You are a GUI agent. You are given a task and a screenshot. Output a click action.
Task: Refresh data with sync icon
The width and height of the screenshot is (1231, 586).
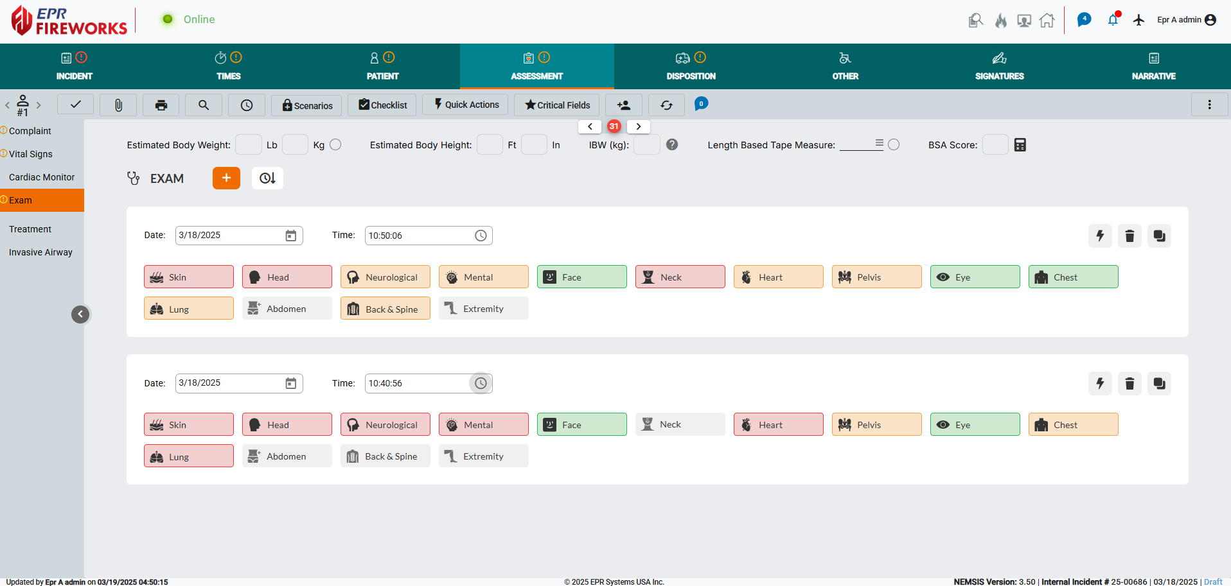coord(666,105)
